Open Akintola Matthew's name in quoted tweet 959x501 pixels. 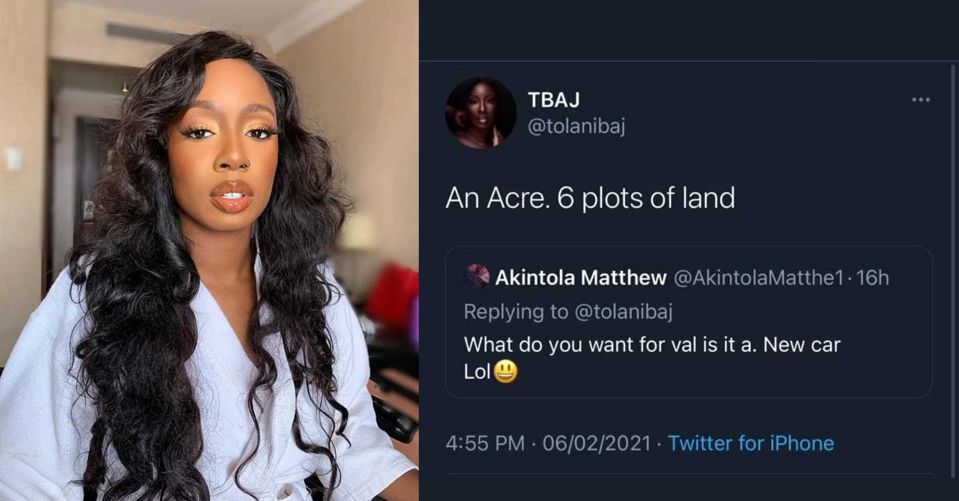pos(580,278)
